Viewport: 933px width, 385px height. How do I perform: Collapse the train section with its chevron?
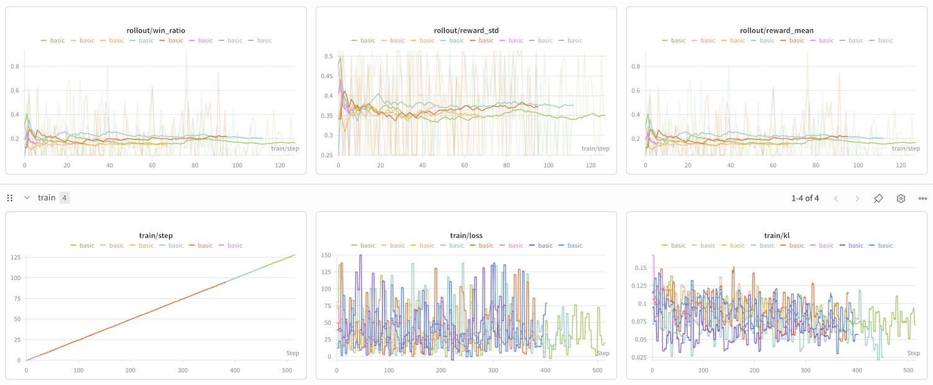point(26,197)
